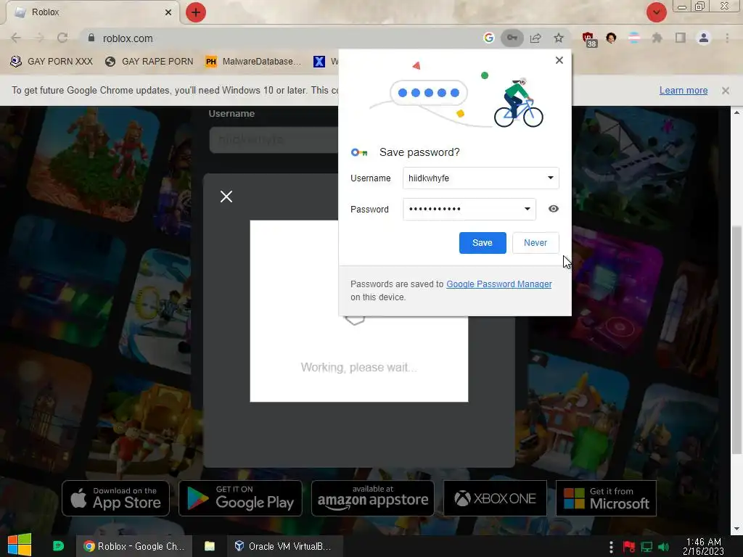Select the Roblox browser tab

pos(92,12)
